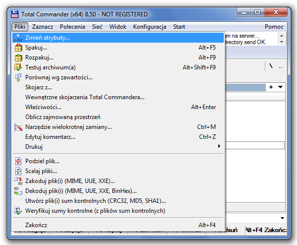Image resolution: width=297 pixels, height=245 pixels.
Task: Open the Sieć menu
Action: [97, 27]
